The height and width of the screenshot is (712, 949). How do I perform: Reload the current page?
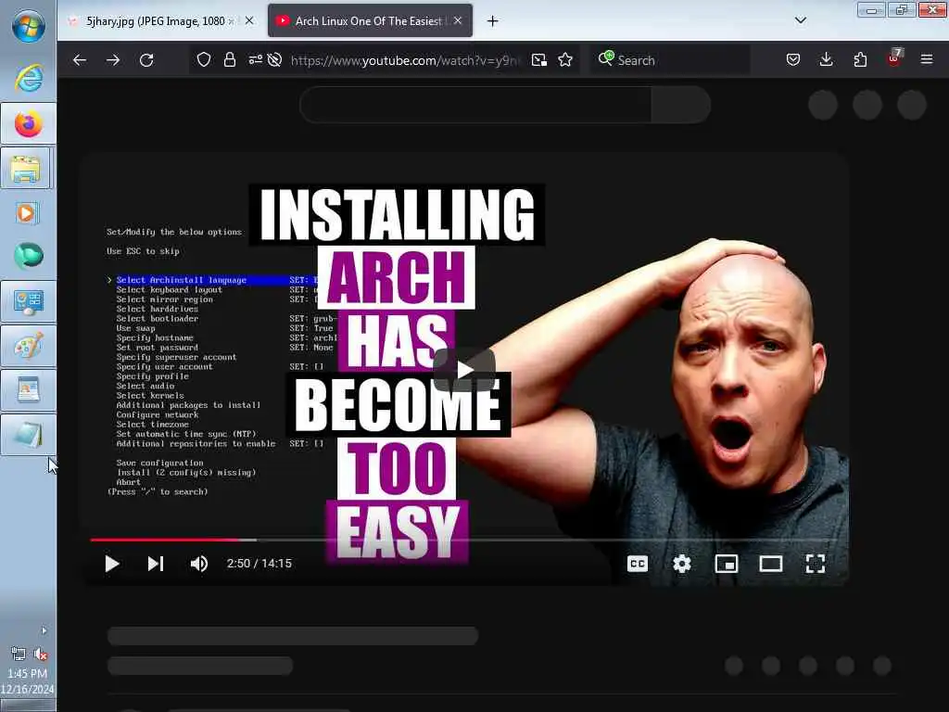pyautogui.click(x=146, y=60)
